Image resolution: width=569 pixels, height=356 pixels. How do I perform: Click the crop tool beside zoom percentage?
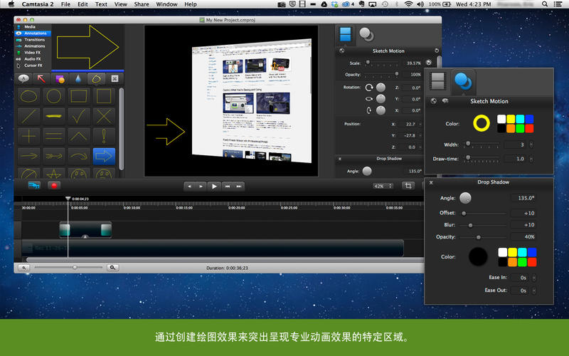[x=408, y=186]
